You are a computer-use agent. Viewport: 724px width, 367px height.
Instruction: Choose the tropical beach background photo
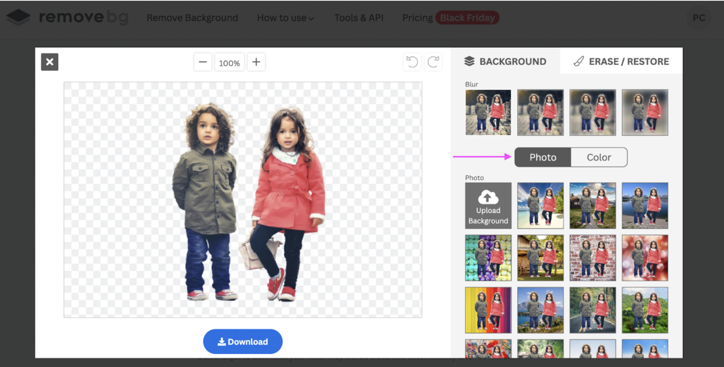(x=540, y=205)
